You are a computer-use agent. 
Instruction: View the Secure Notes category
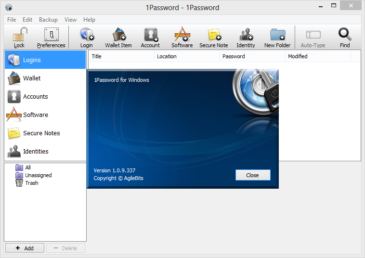pos(45,133)
